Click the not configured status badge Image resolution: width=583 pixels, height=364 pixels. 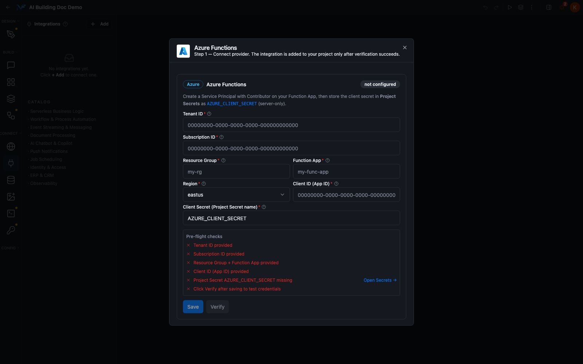[380, 84]
